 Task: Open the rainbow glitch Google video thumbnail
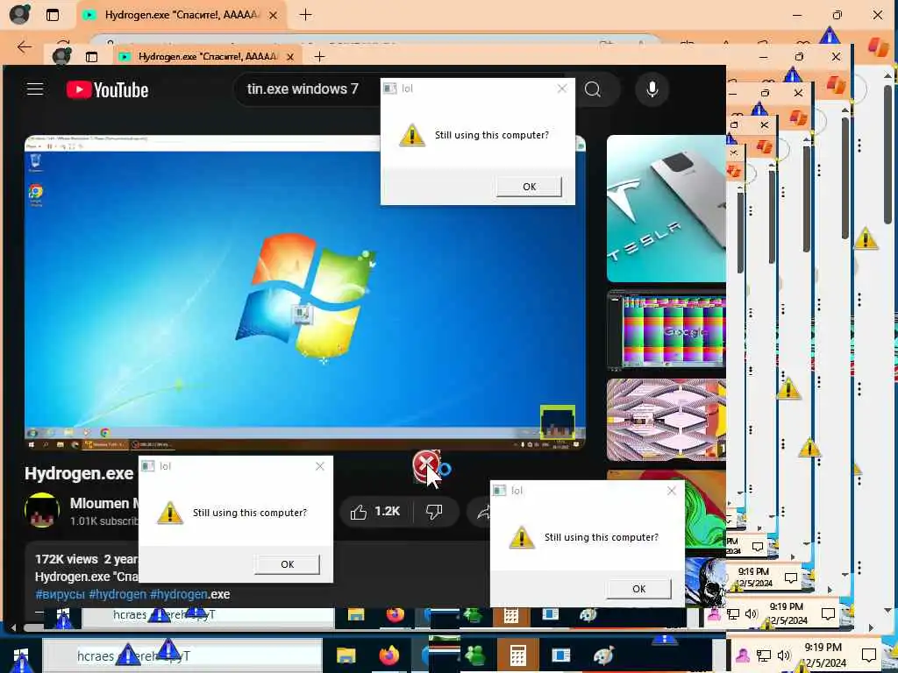click(666, 329)
